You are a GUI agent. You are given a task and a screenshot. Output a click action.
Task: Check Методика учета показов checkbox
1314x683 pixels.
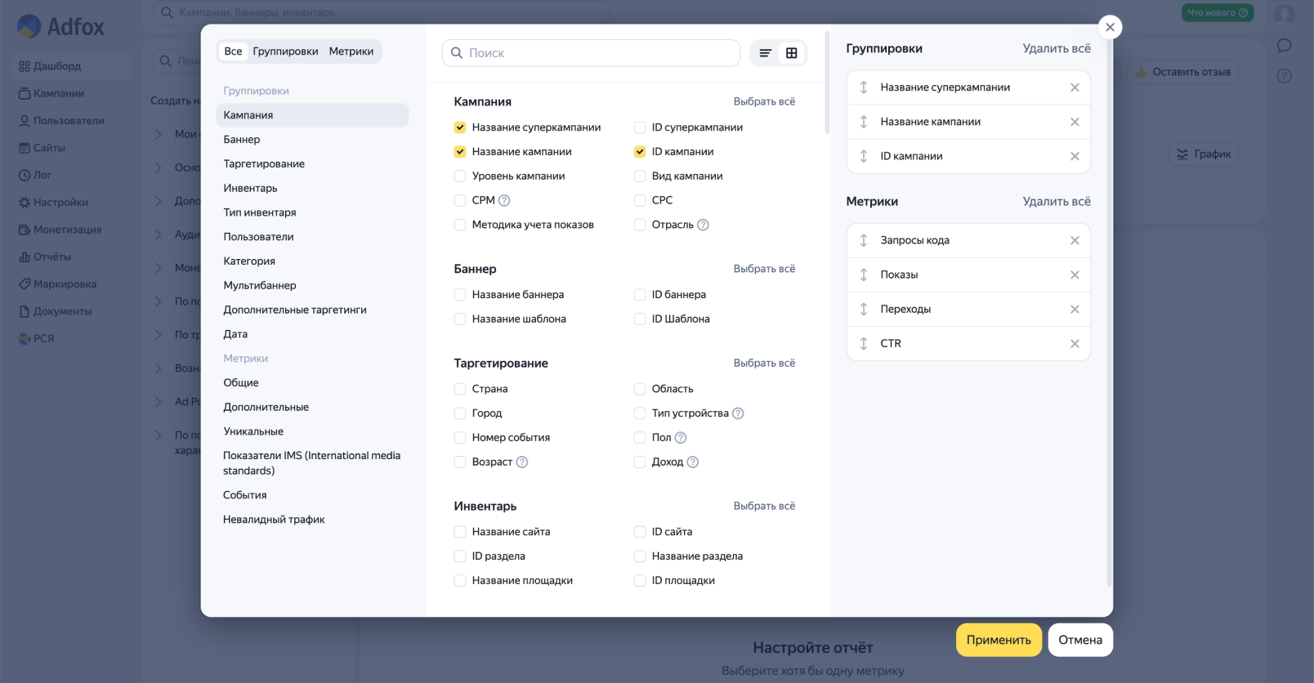point(460,225)
